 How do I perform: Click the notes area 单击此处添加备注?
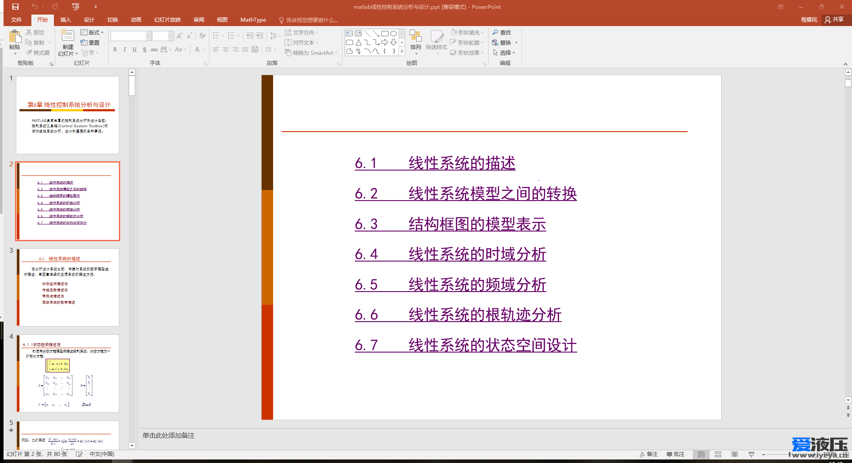[168, 436]
